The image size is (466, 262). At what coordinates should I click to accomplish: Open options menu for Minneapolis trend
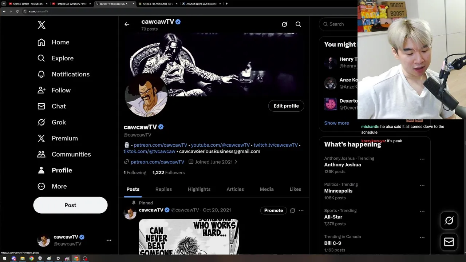(x=422, y=185)
